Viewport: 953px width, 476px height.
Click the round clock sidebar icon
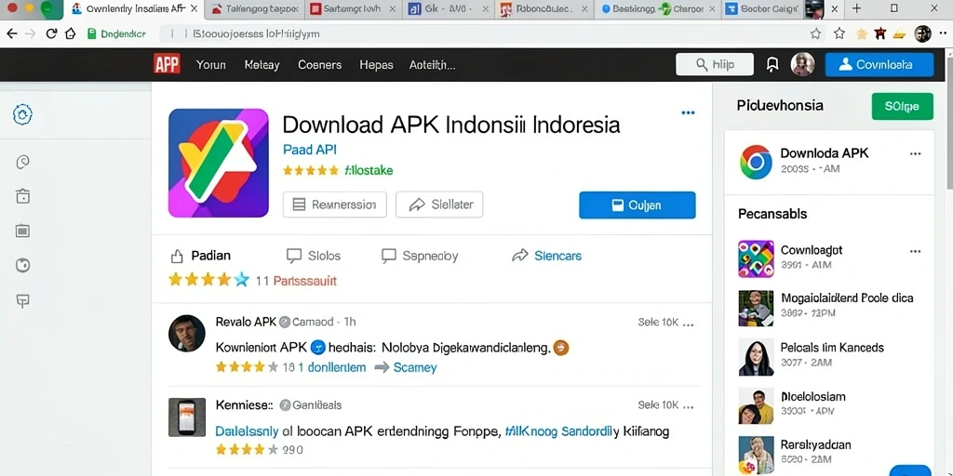(22, 265)
